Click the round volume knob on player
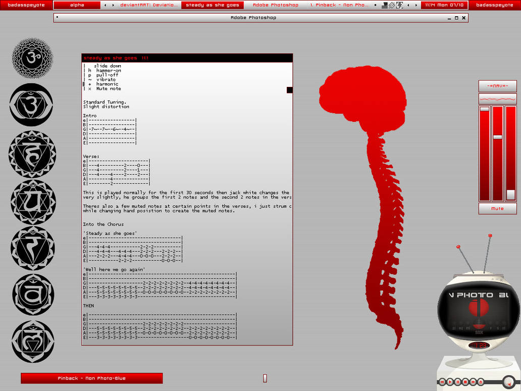Screen dimensions: 521x391 (509, 382)
